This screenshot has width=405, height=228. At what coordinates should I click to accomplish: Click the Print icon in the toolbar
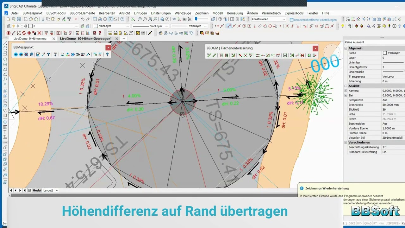(31, 19)
